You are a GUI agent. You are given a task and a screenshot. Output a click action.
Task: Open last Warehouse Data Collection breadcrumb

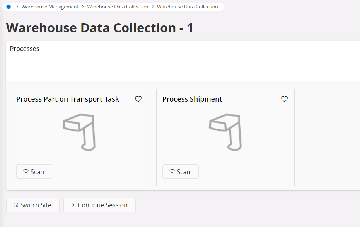click(187, 7)
